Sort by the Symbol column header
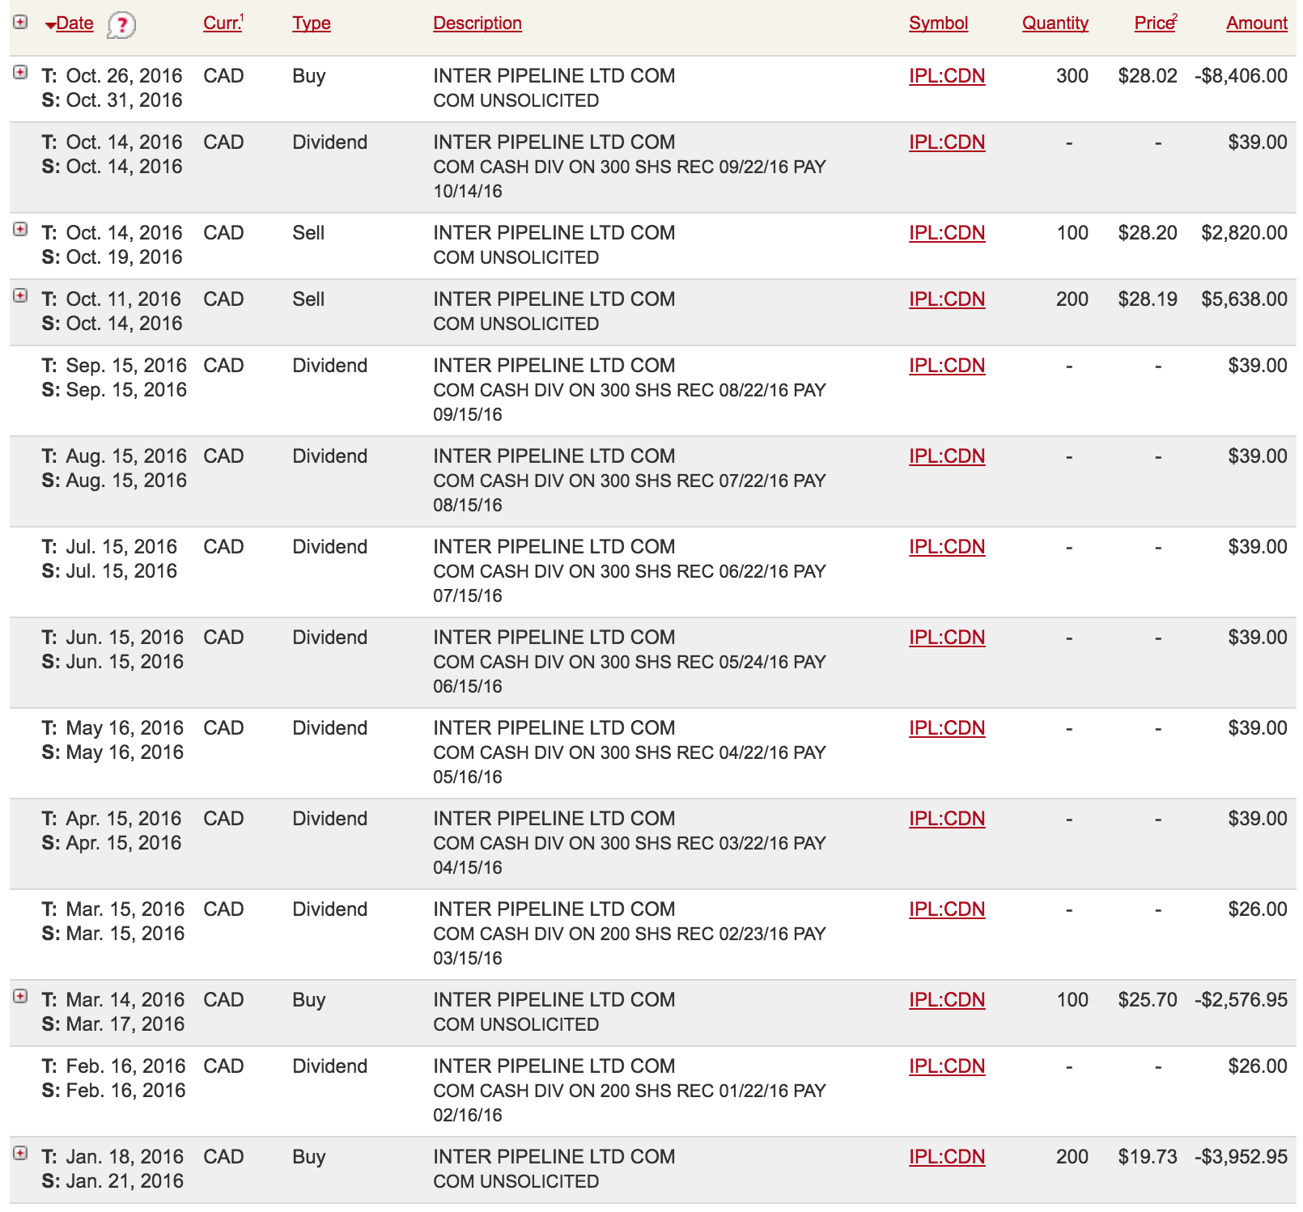This screenshot has height=1212, width=1303. (x=938, y=23)
